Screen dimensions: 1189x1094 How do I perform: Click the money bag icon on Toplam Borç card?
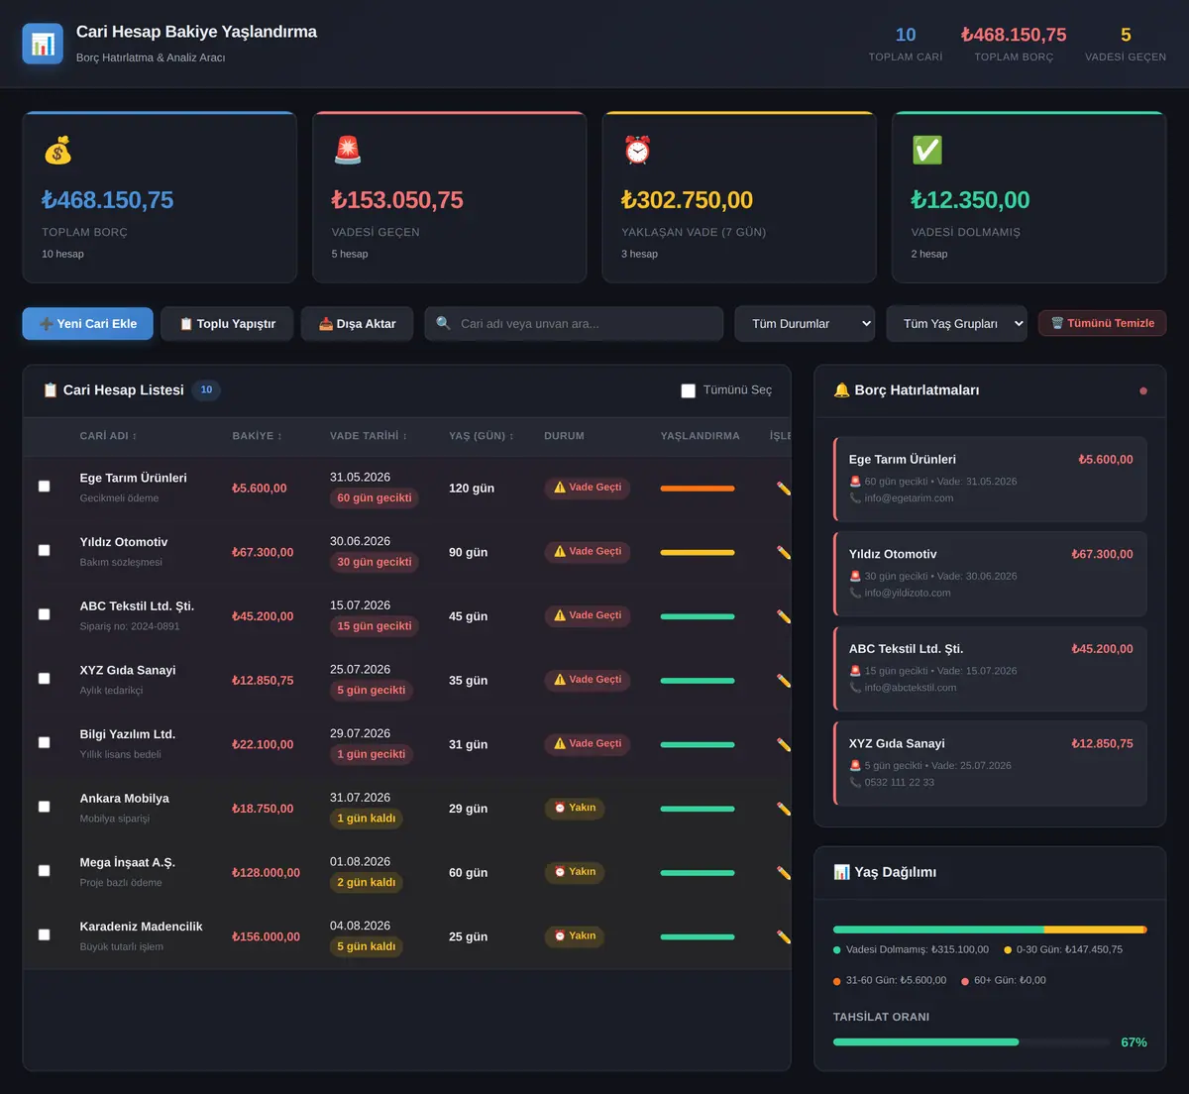[x=57, y=151]
